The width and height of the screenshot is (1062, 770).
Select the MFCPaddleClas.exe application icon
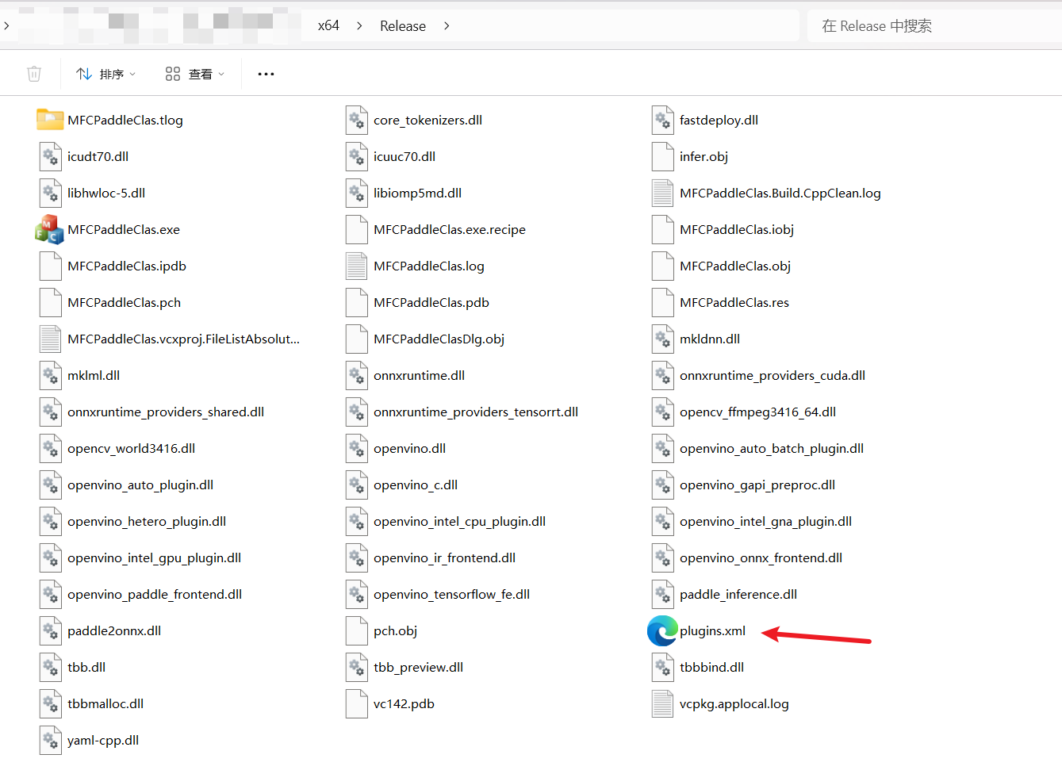click(50, 229)
